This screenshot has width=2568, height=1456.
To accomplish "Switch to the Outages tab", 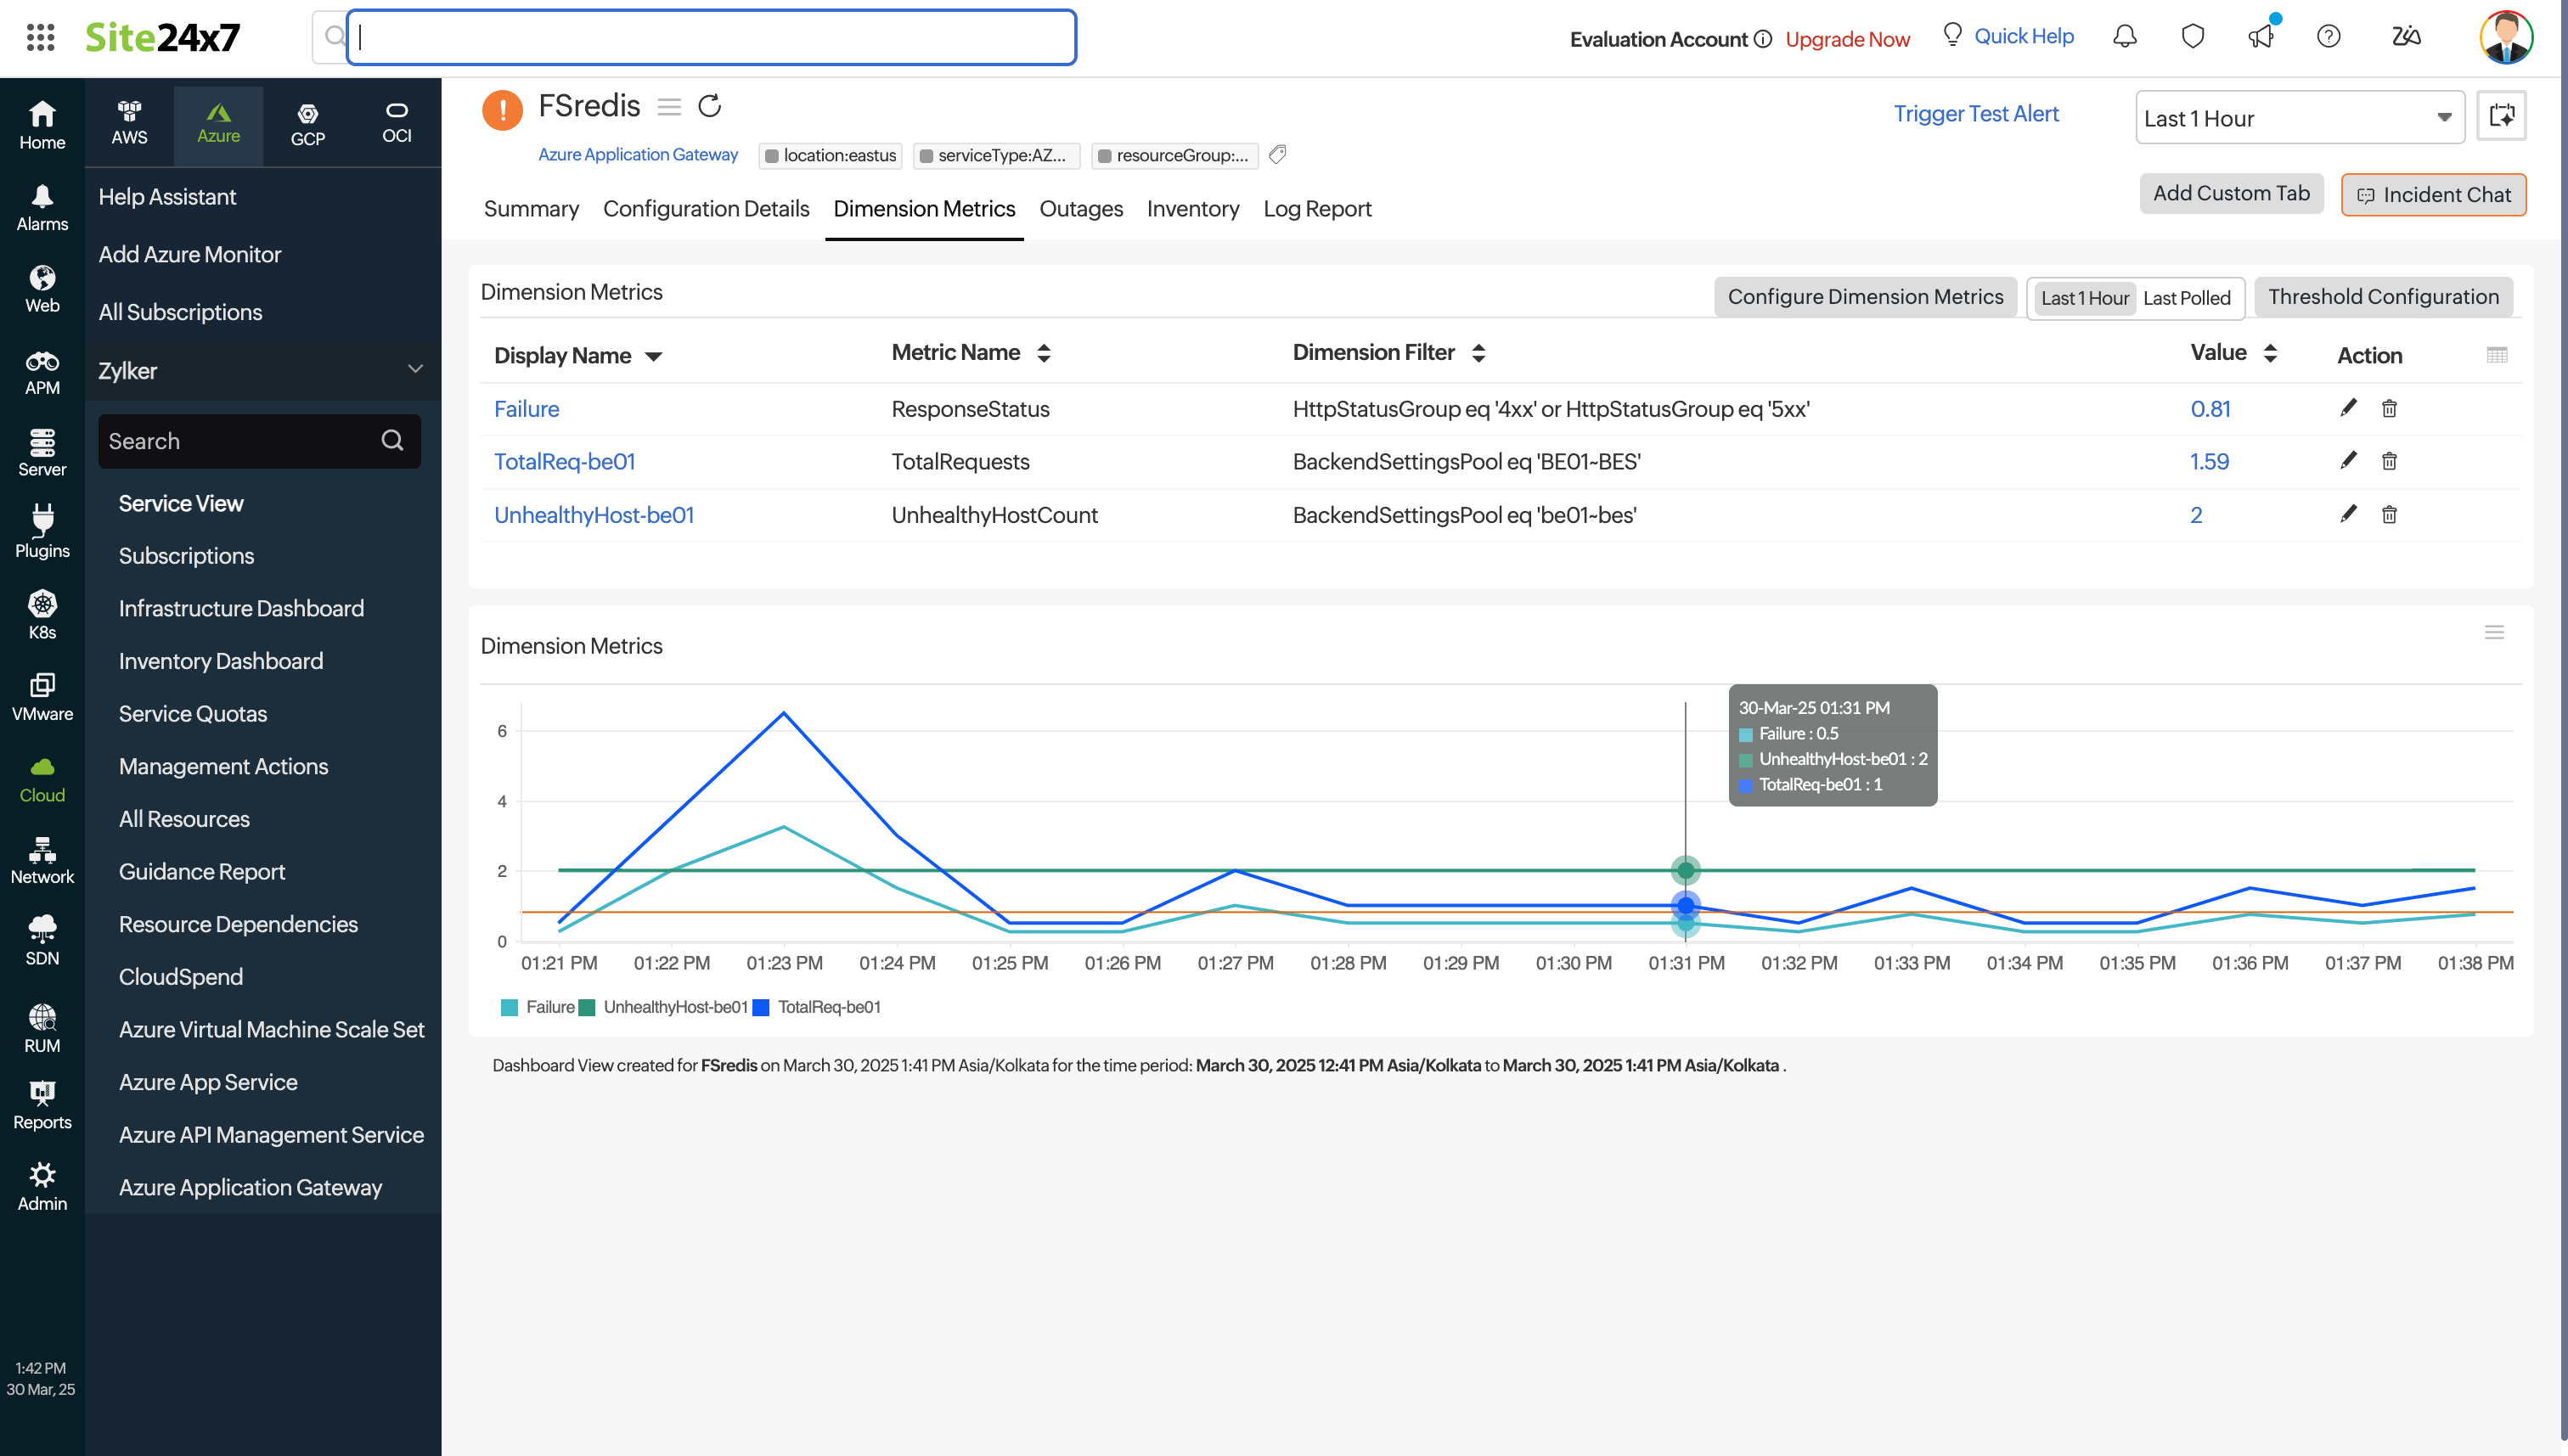I will coord(1080,209).
